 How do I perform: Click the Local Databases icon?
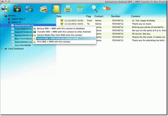coord(6,49)
